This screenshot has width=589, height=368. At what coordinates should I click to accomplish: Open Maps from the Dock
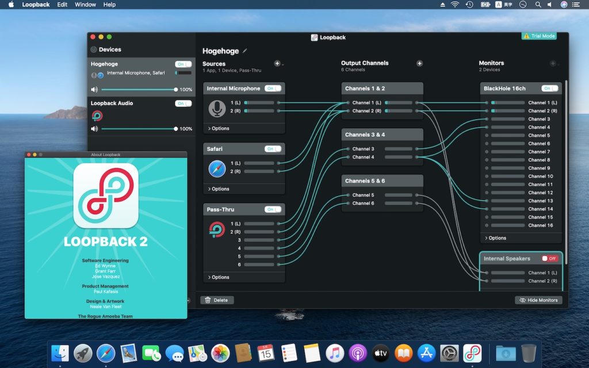click(x=197, y=353)
